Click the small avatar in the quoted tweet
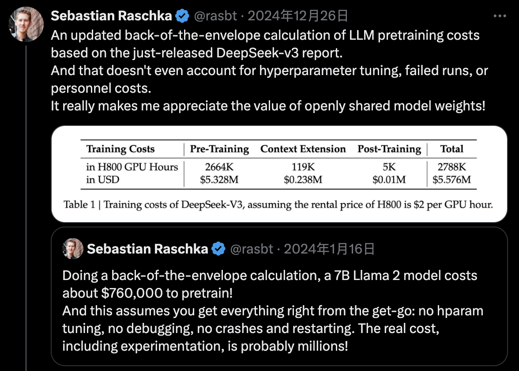The width and height of the screenshot is (519, 371). (73, 249)
